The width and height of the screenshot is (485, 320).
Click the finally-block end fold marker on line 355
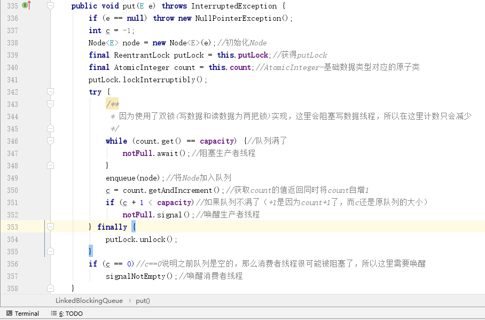coord(50,251)
